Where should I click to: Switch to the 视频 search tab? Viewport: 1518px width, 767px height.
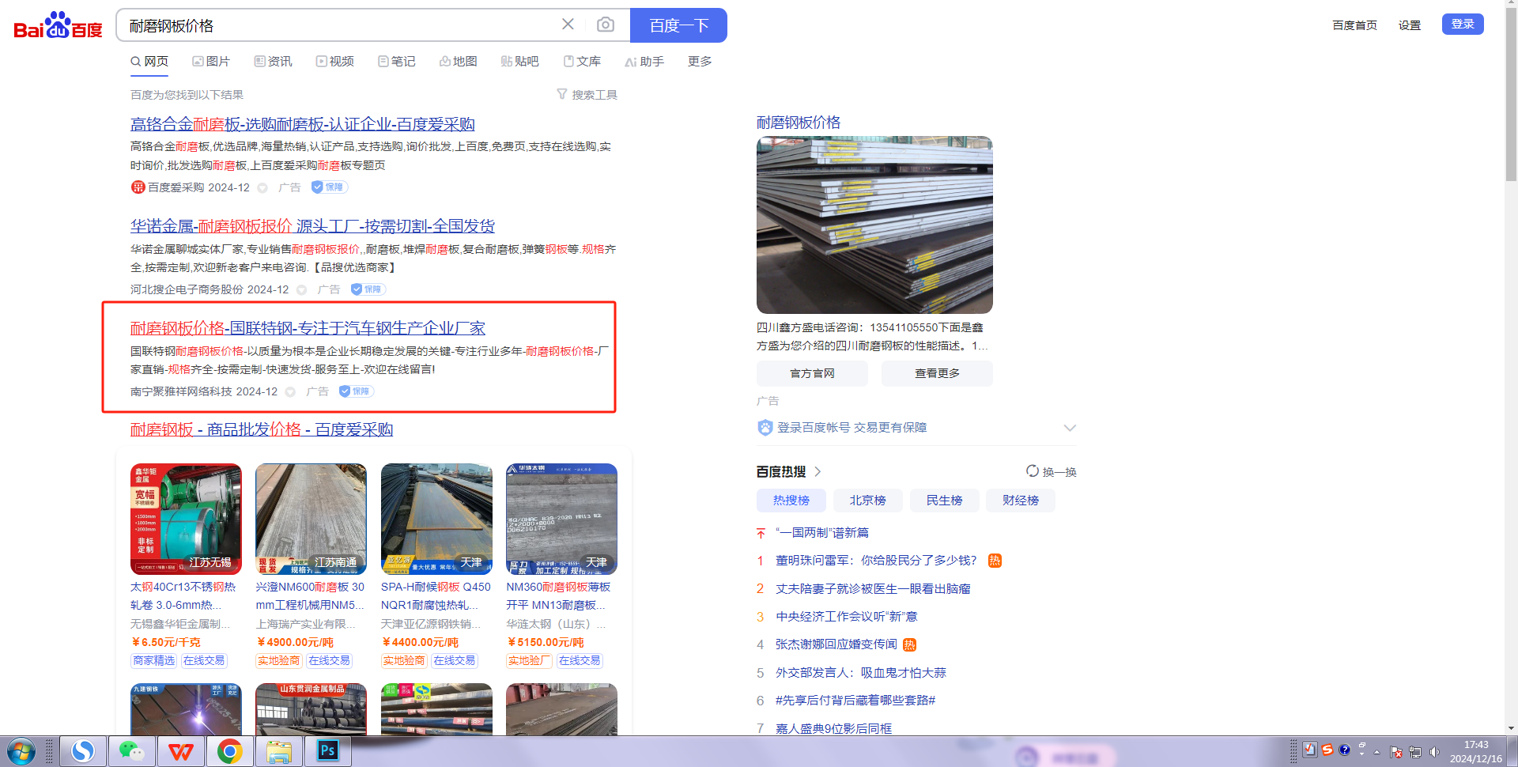pyautogui.click(x=334, y=61)
